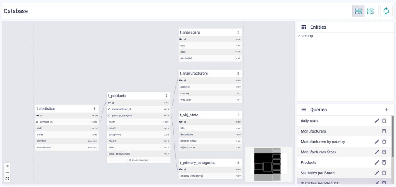
Task: Select the t_statistics table header
Action: (67, 108)
